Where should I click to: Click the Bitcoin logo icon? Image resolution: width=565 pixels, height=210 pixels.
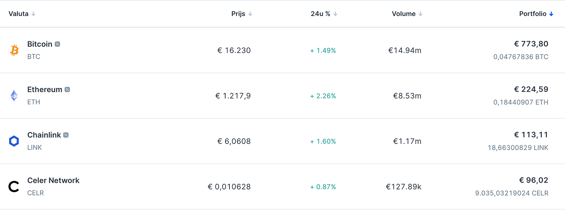(x=14, y=50)
